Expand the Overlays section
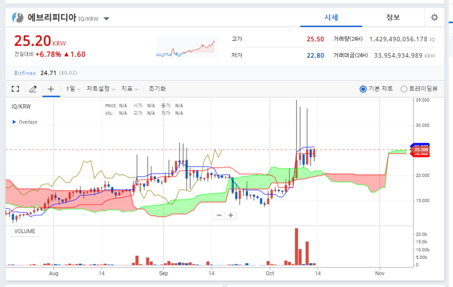The height and width of the screenshot is (287, 453). click(25, 122)
